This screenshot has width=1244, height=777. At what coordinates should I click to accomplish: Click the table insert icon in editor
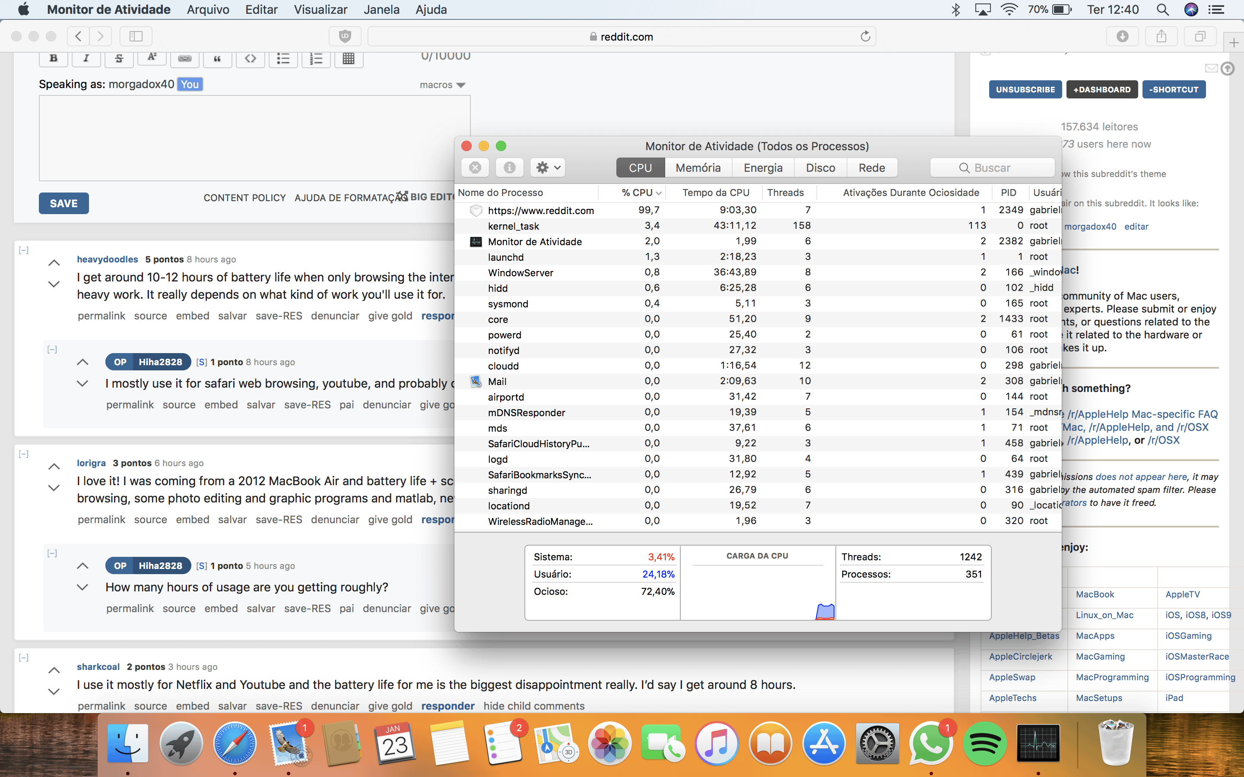coord(349,58)
